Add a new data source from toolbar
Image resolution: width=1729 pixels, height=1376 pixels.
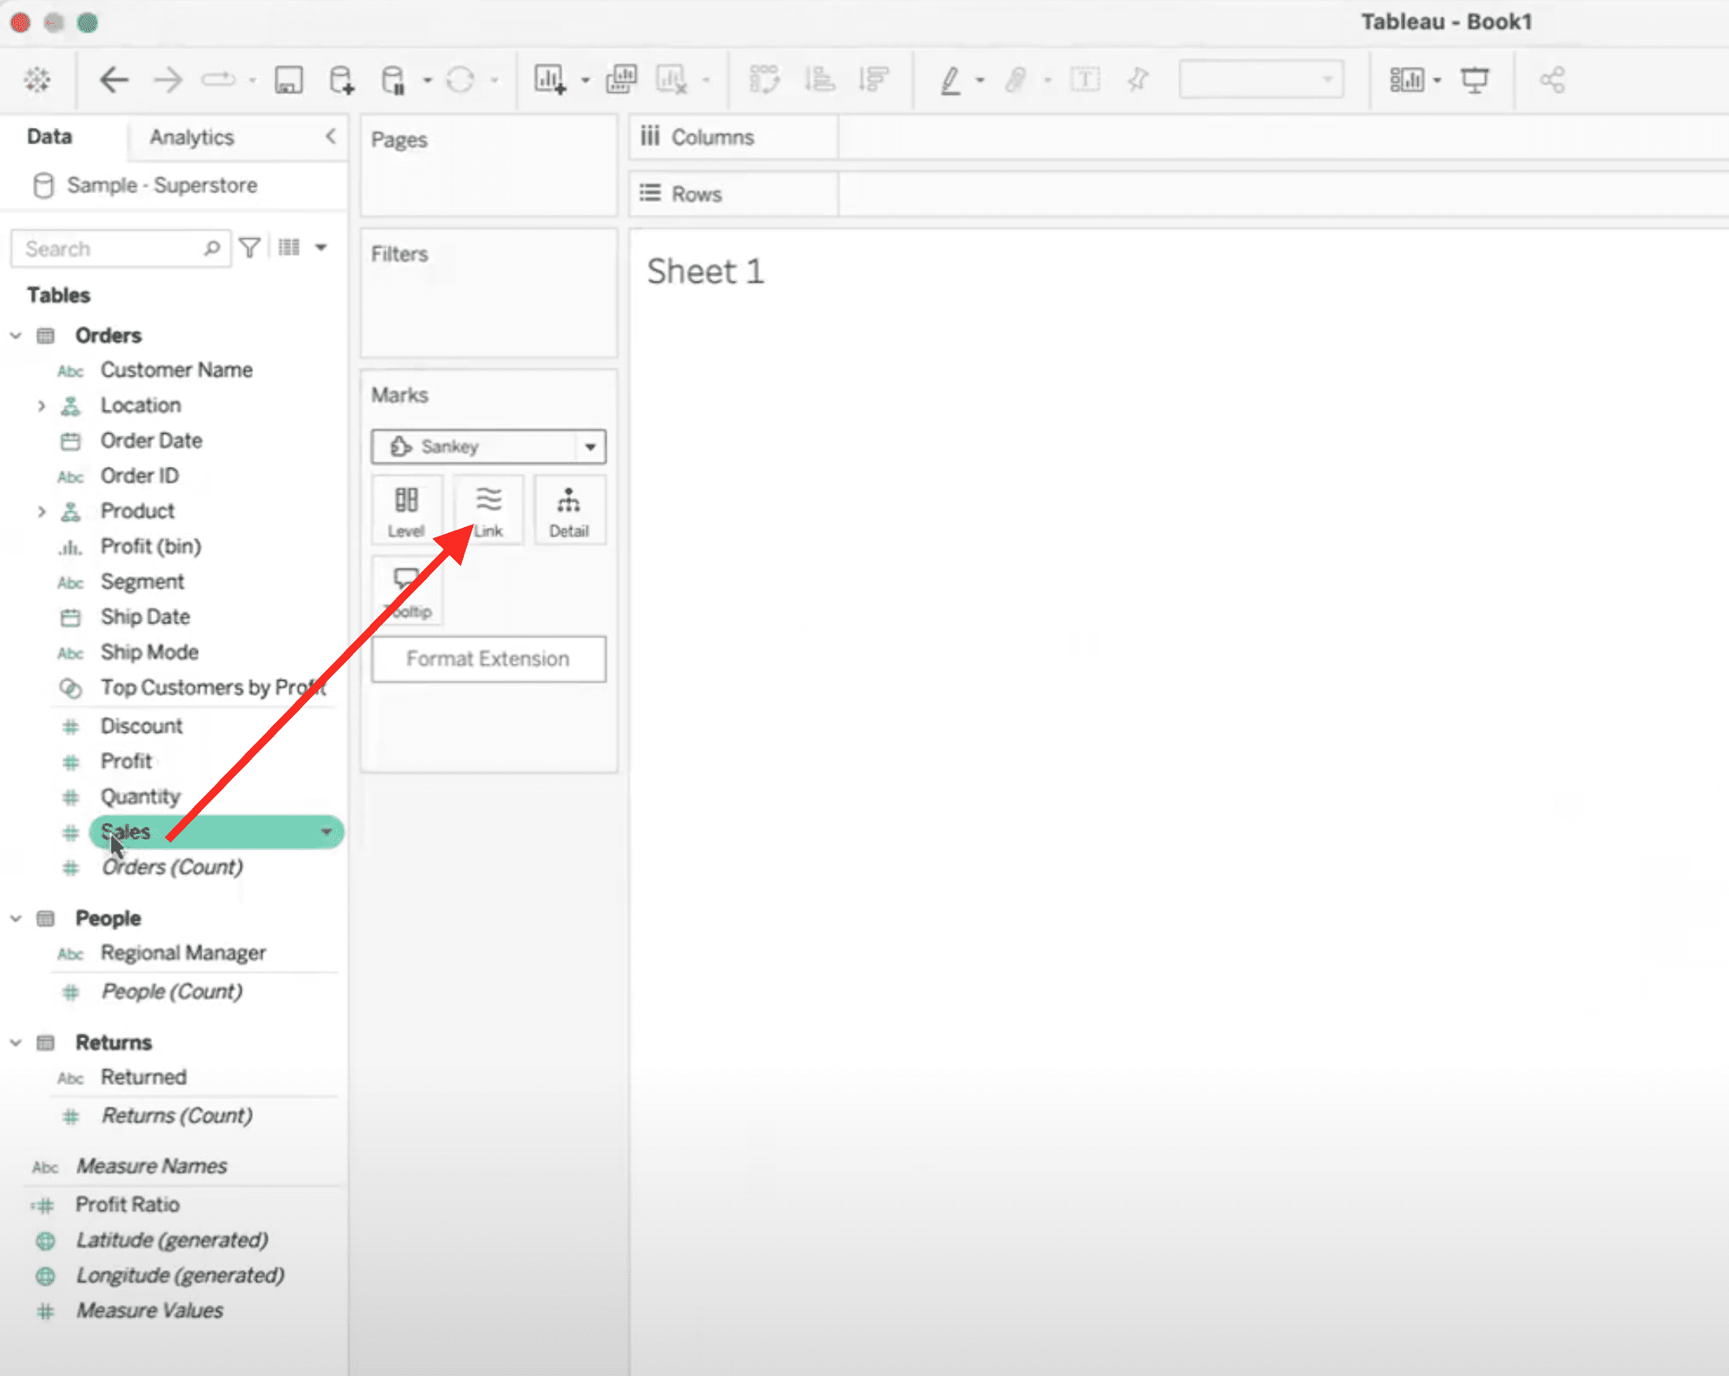click(x=340, y=80)
